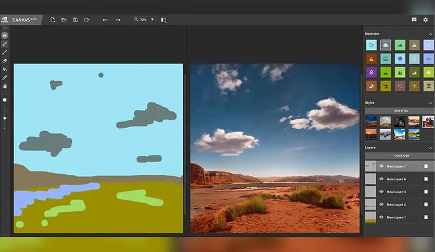
Task: Hide New Layer 3 with its eye icon
Action: 381,192
